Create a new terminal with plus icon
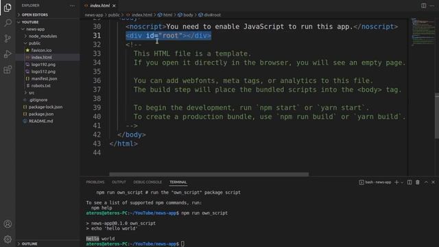Viewport: 439px width, 247px height. [x=396, y=183]
